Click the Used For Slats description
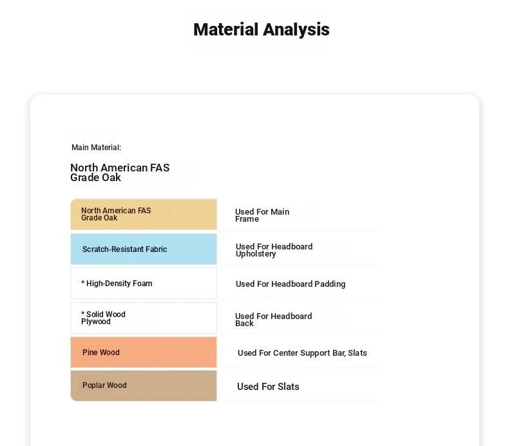The width and height of the screenshot is (509, 446). click(x=268, y=387)
